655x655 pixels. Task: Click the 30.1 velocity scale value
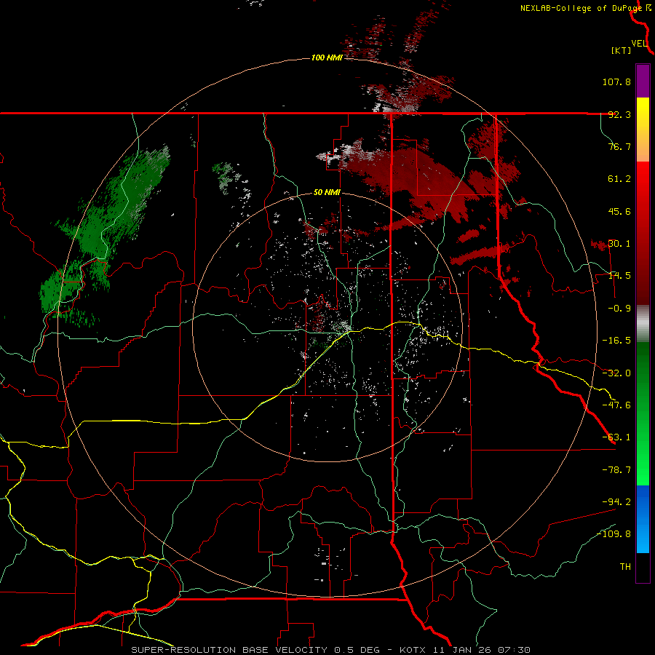[x=619, y=244]
